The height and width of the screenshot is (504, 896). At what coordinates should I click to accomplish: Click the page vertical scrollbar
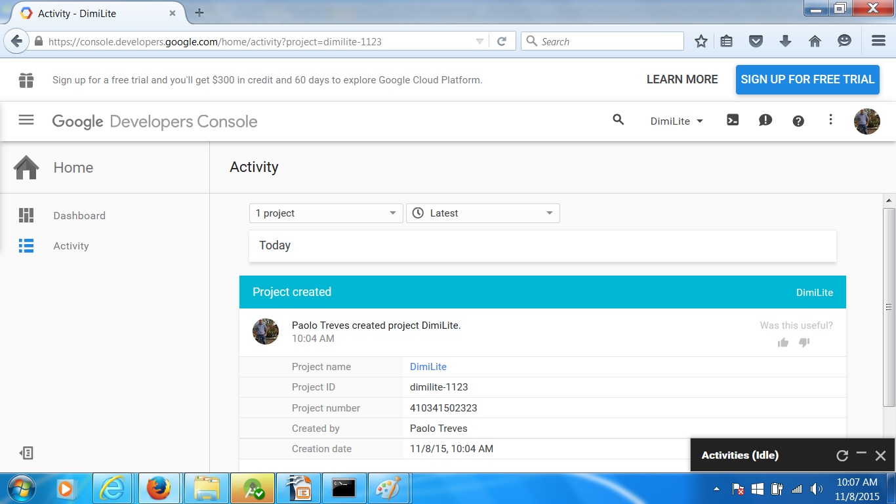click(x=889, y=307)
